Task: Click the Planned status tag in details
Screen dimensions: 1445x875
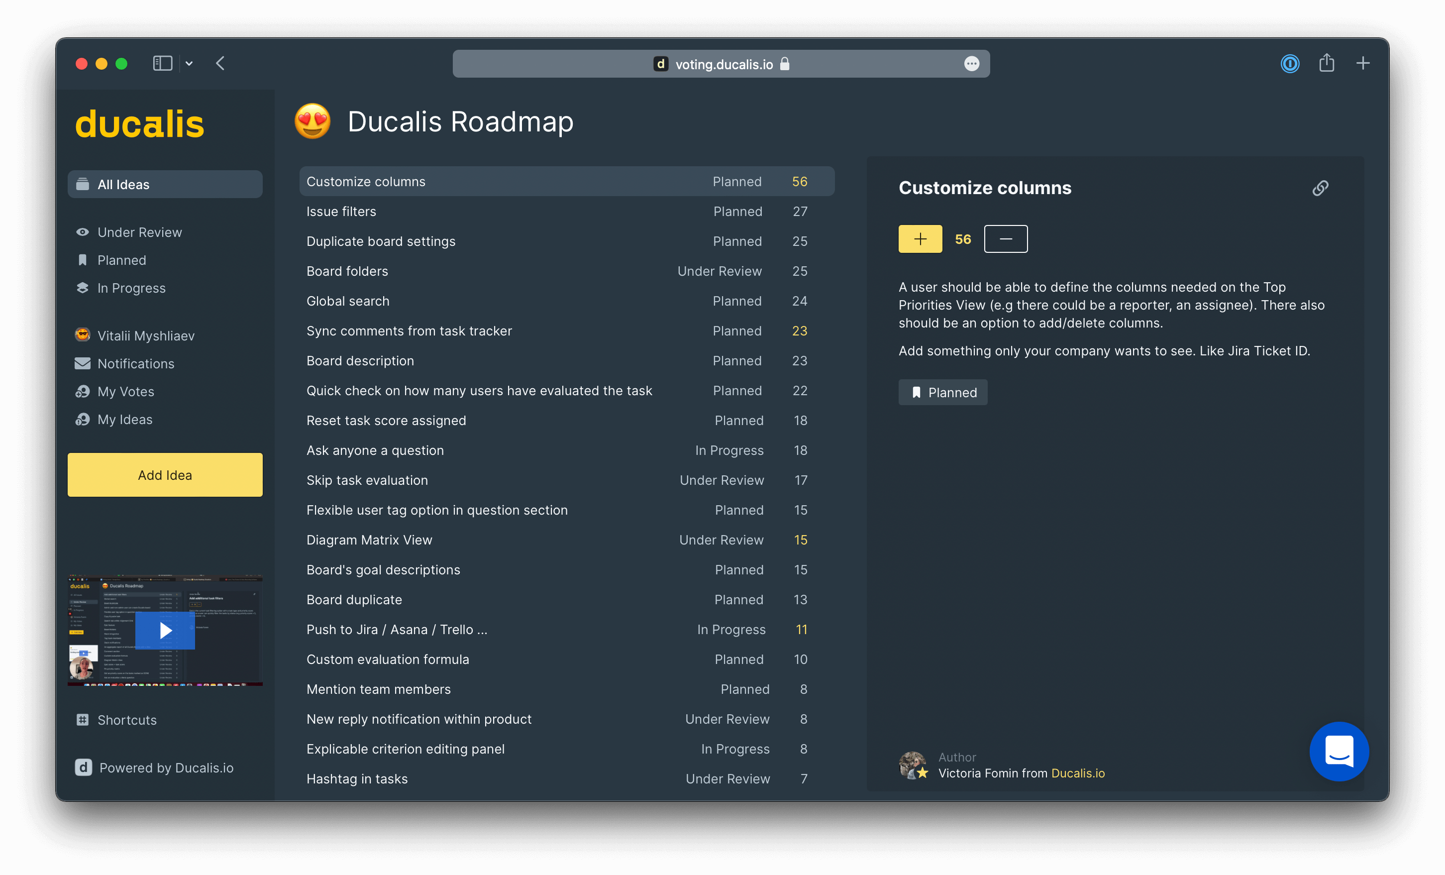Action: (943, 392)
